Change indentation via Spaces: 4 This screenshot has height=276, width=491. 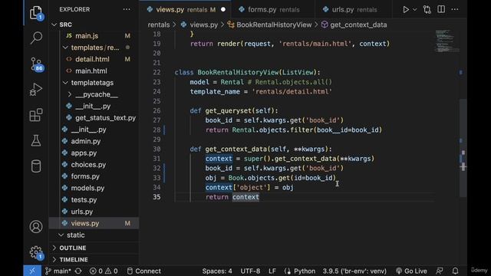[217, 271]
